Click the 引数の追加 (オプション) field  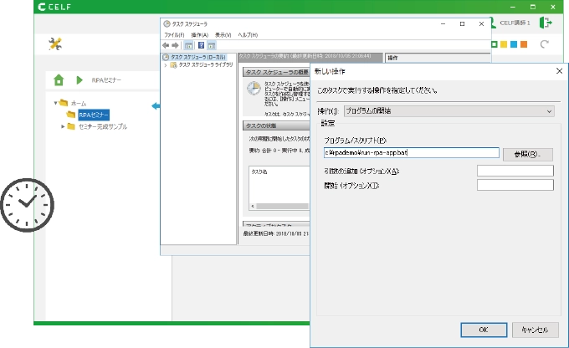click(515, 171)
